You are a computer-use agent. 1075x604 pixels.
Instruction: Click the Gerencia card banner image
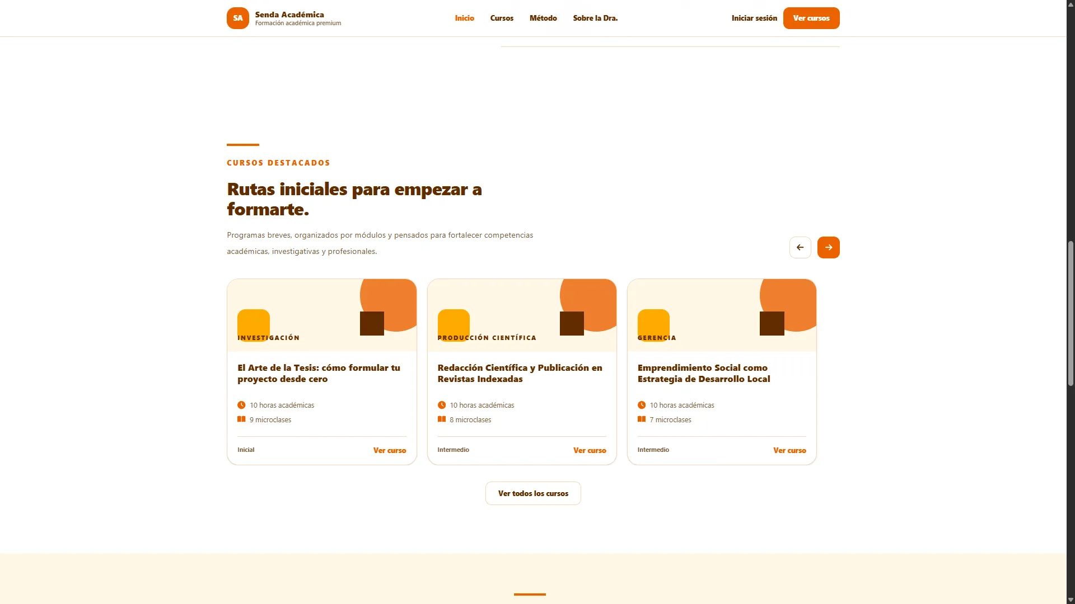coord(722,315)
